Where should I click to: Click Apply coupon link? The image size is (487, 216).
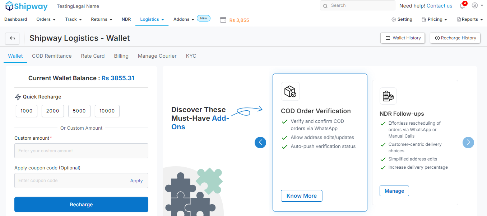136,181
